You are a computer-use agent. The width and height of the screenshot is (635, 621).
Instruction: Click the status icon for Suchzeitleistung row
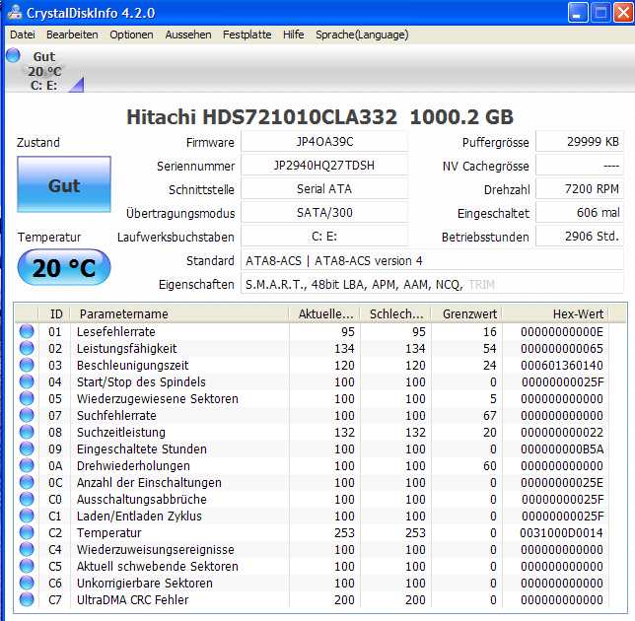[27, 432]
